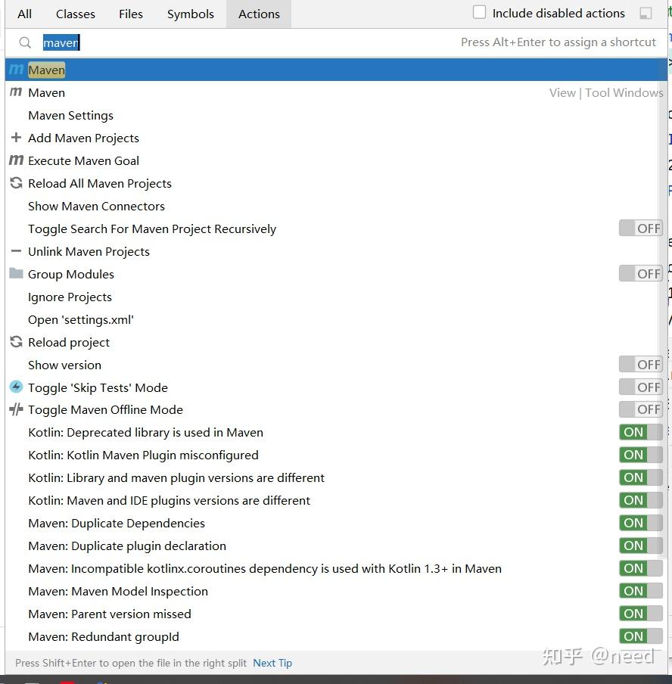Screen dimensions: 672x684
Task: Toggle Maven Offline Mode switch
Action: coord(640,409)
